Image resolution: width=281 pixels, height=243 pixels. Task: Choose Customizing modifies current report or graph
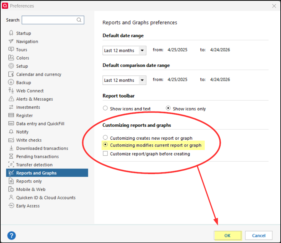(105, 144)
